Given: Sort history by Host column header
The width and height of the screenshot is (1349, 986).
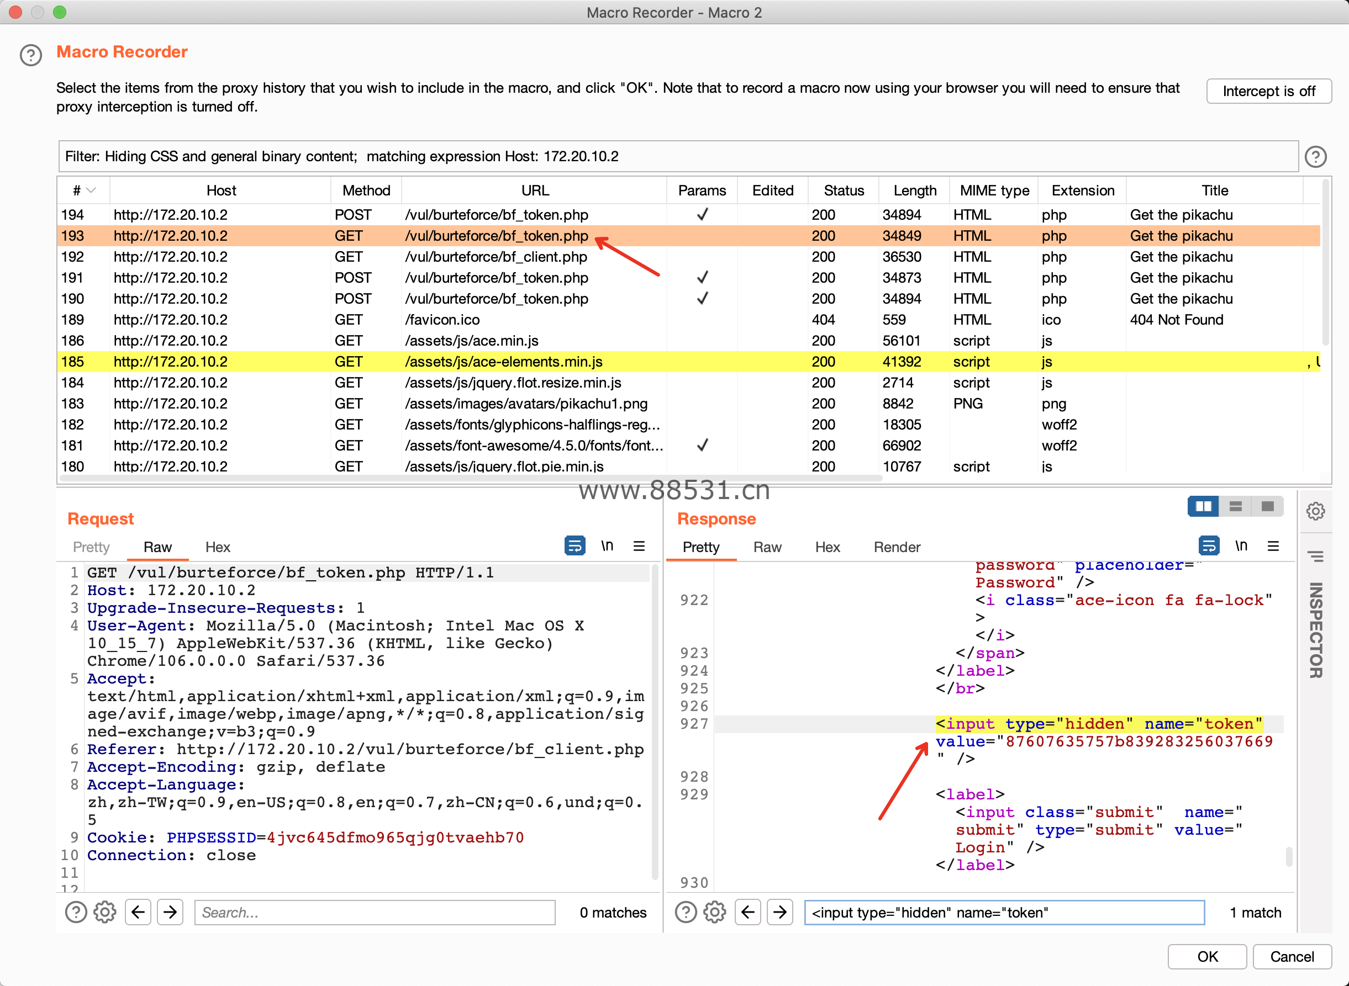Looking at the screenshot, I should pos(221,190).
